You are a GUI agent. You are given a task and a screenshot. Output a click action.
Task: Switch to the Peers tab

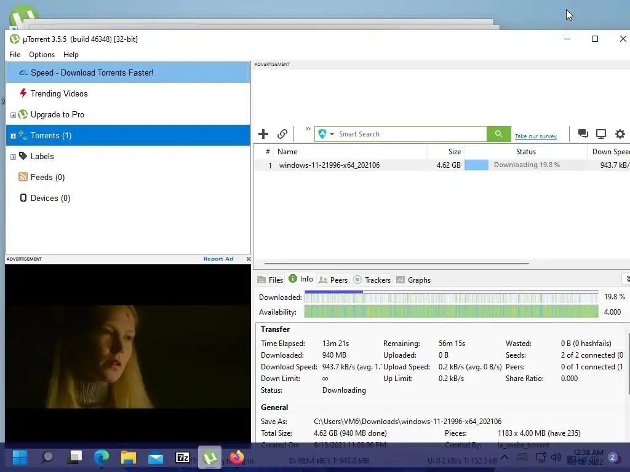(x=333, y=280)
